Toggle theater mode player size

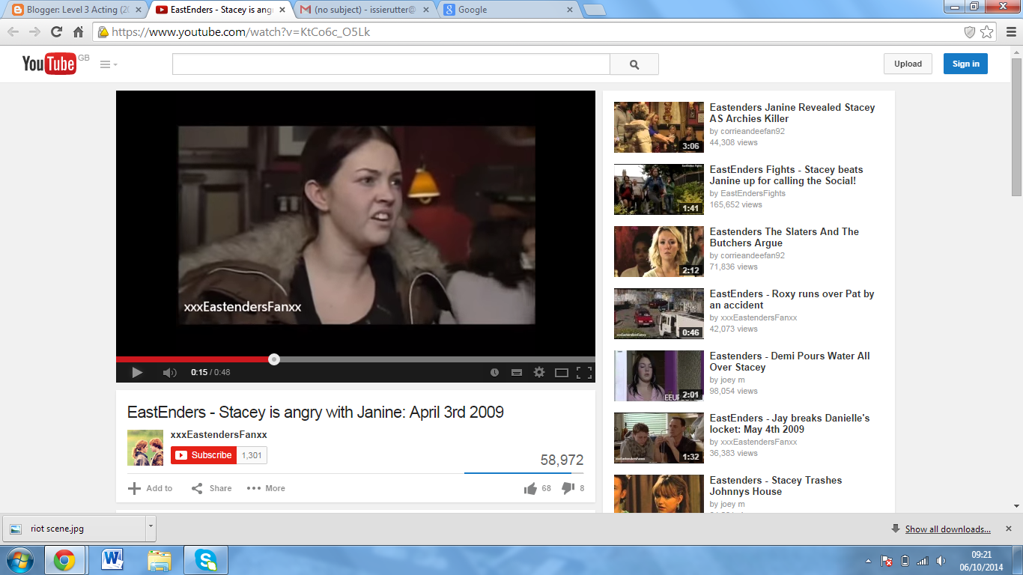[x=562, y=372]
